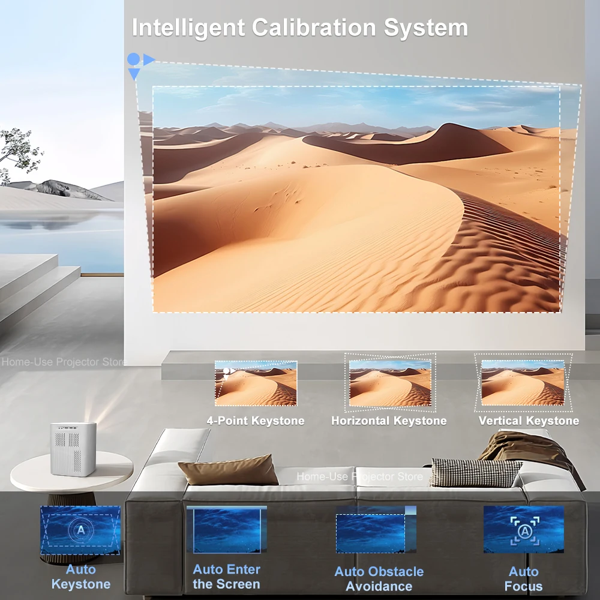The image size is (600, 600).
Task: Click the circled A icon in Auto Keystone
Action: 81,530
